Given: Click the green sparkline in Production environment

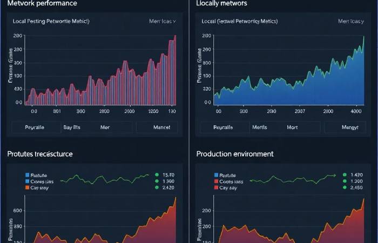Looking at the screenshot, I should pyautogui.click(x=293, y=180).
